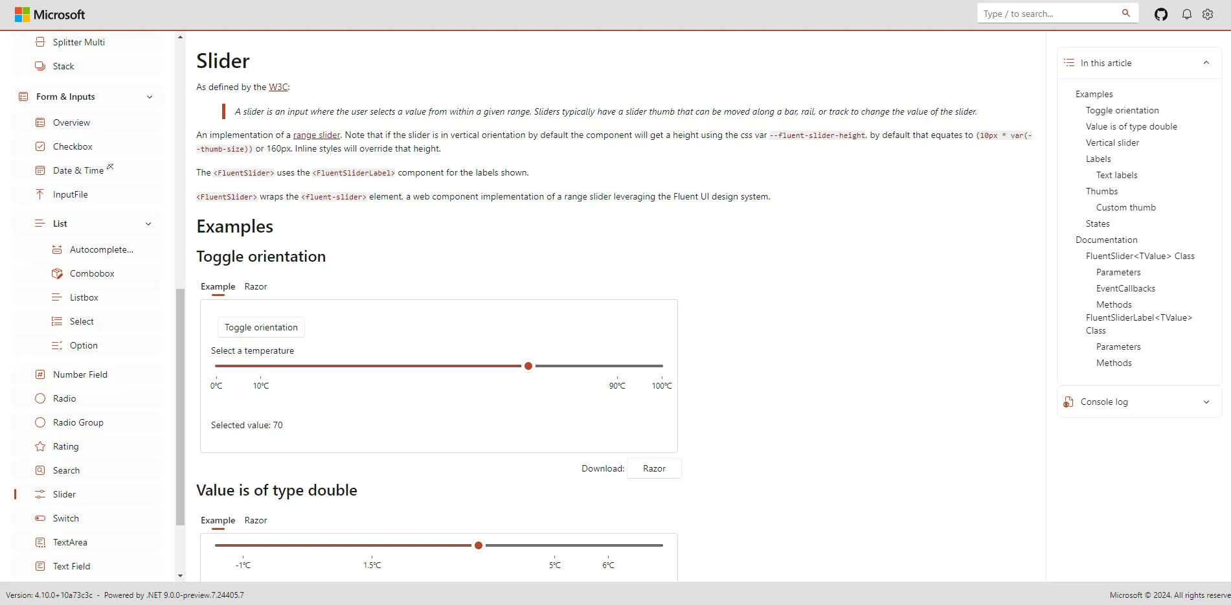Click the Rating star icon
The width and height of the screenshot is (1231, 605).
pyautogui.click(x=40, y=446)
